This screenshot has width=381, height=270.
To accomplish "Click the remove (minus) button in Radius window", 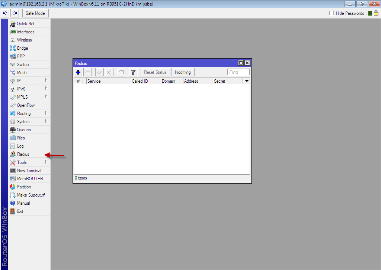I will pyautogui.click(x=88, y=72).
